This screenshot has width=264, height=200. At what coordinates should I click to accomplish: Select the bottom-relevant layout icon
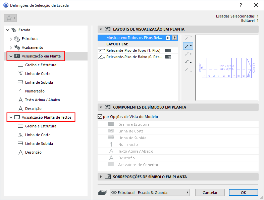[x=188, y=62]
